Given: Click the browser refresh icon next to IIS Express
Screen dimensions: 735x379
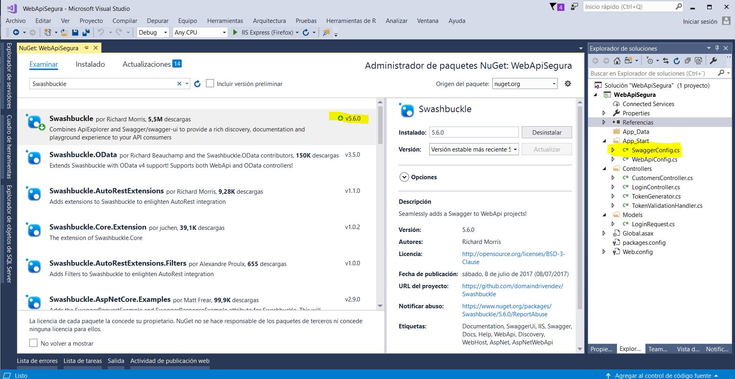Looking at the screenshot, I should (x=306, y=33).
